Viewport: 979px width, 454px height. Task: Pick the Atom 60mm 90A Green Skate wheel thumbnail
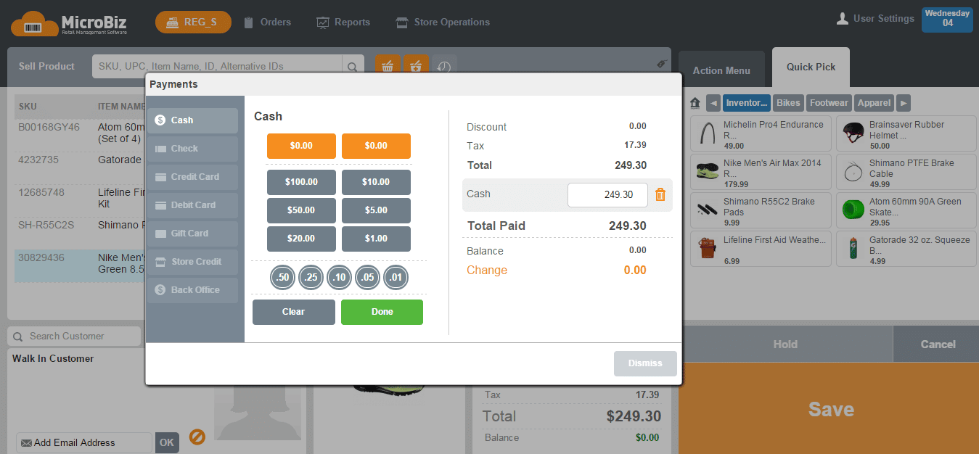pos(853,210)
